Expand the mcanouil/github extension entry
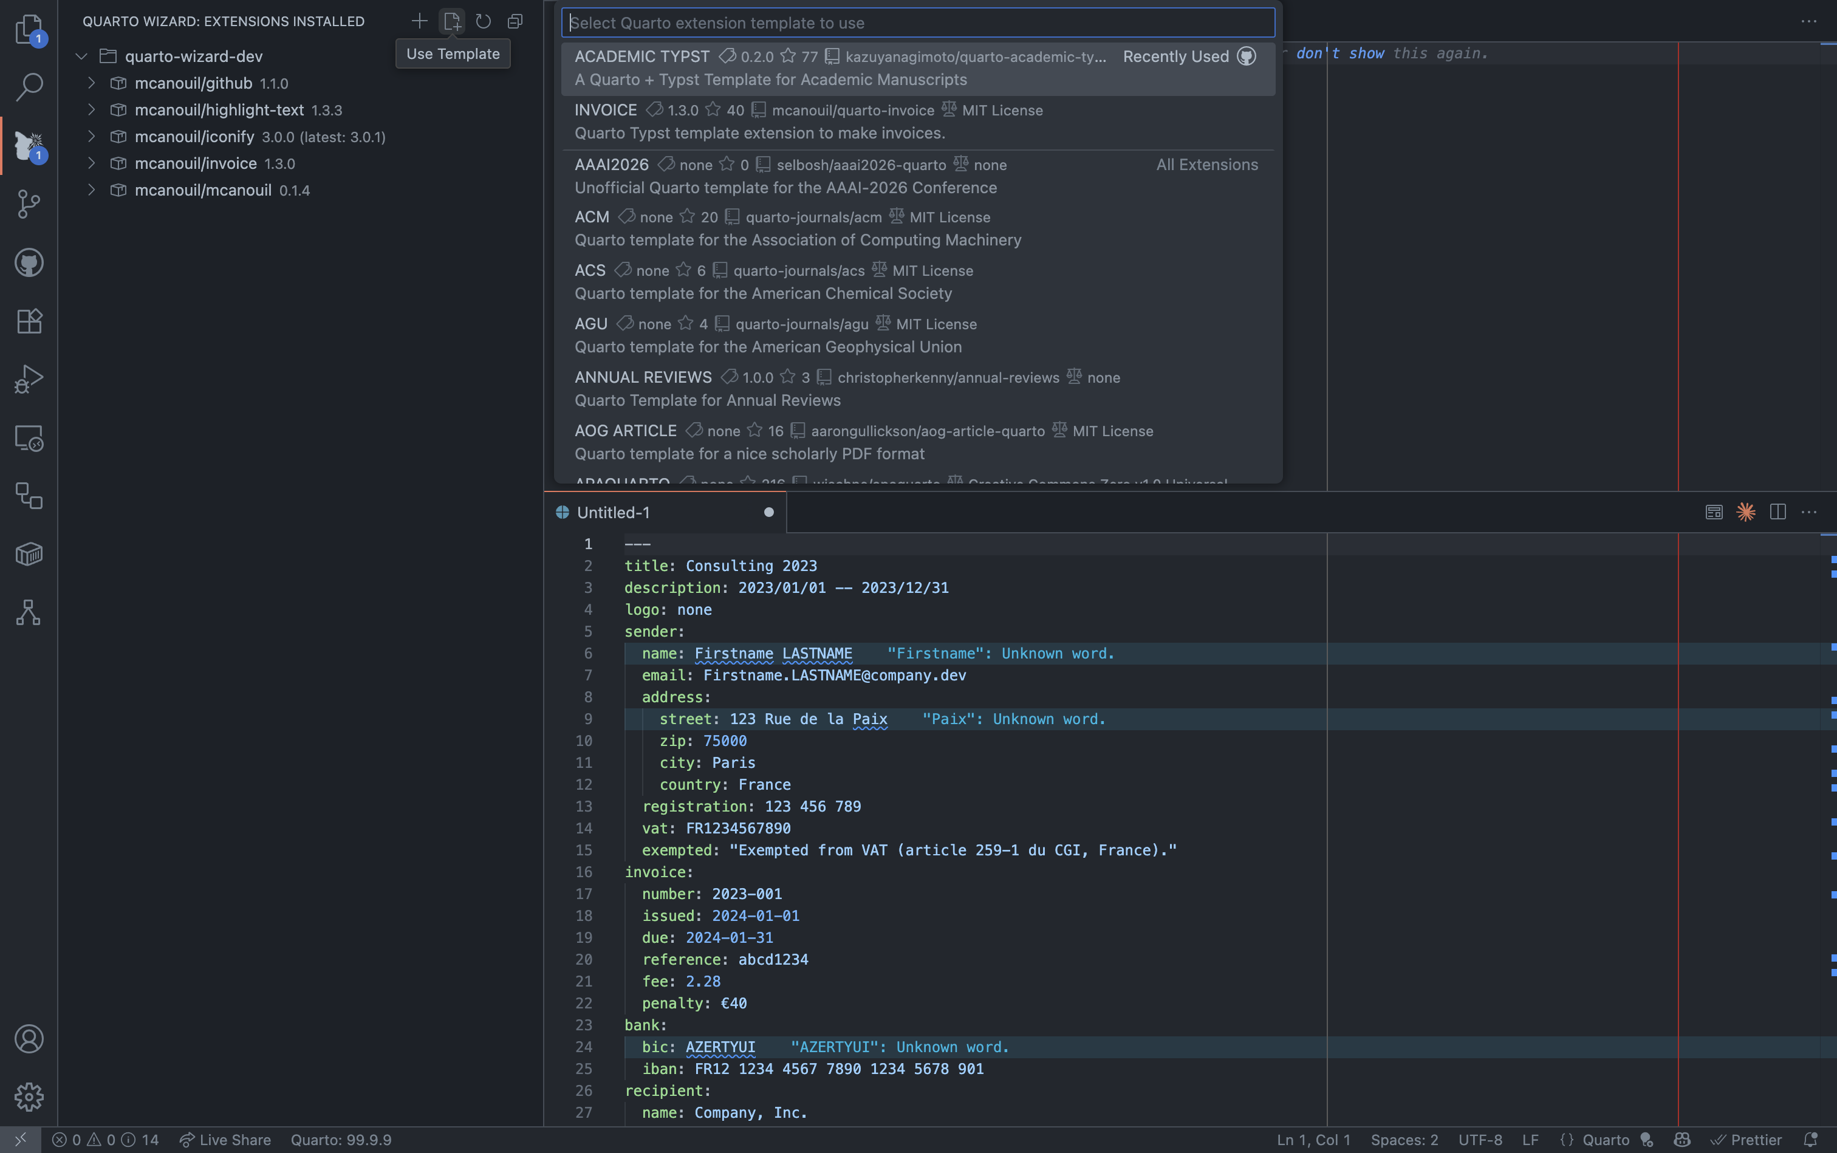This screenshot has width=1837, height=1153. click(x=92, y=83)
